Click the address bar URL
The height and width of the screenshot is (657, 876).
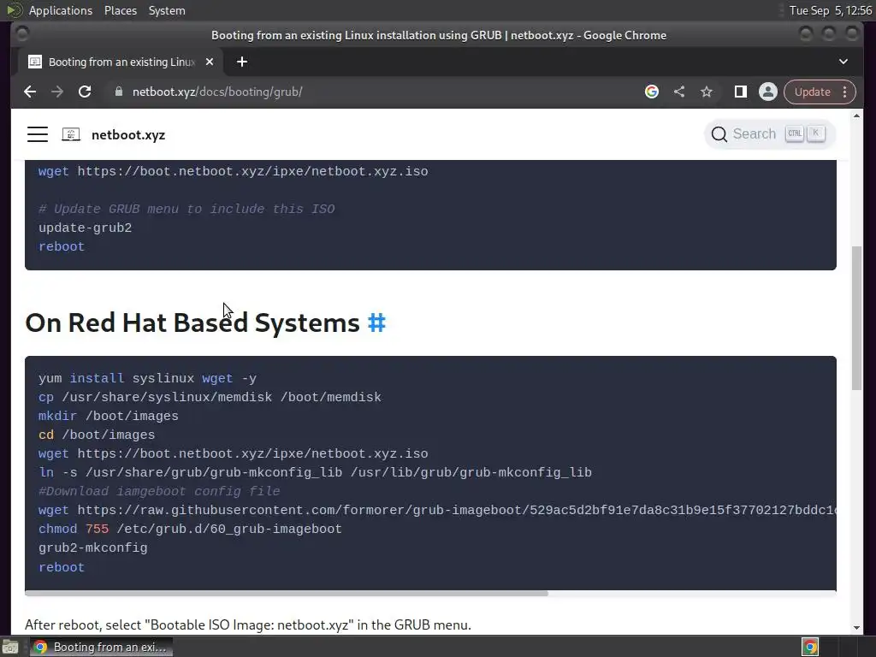coord(217,92)
